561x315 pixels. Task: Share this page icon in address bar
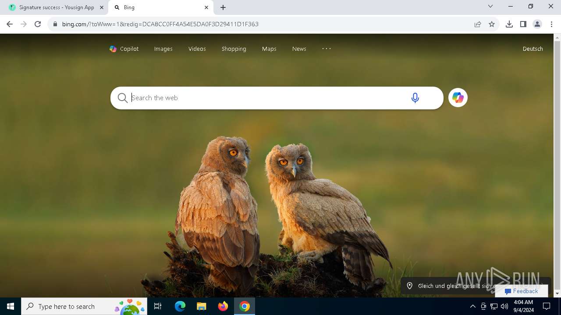click(478, 24)
